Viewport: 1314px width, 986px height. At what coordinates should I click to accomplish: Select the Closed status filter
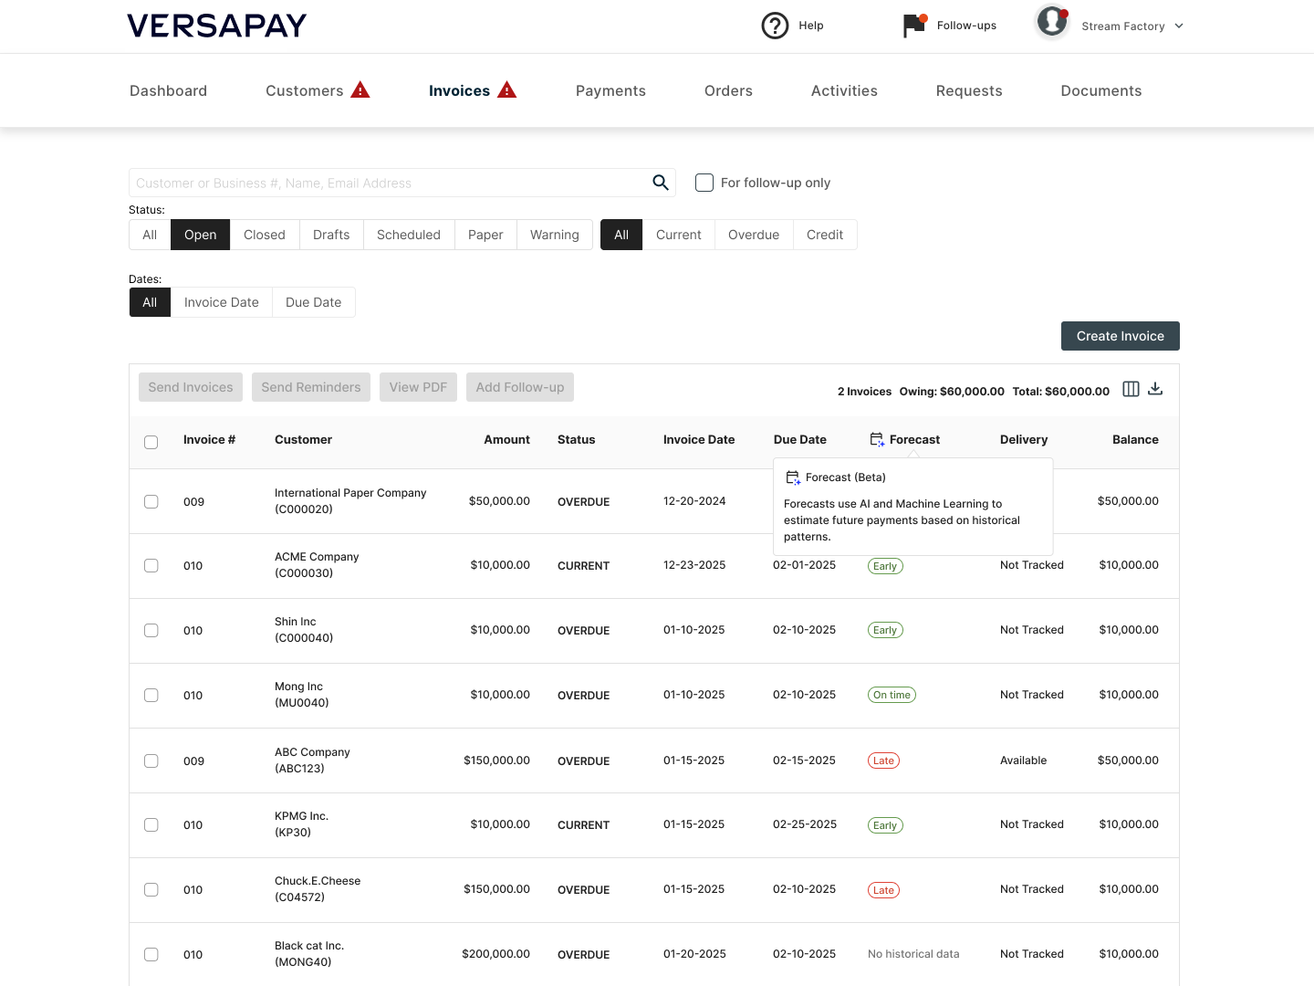click(x=264, y=235)
